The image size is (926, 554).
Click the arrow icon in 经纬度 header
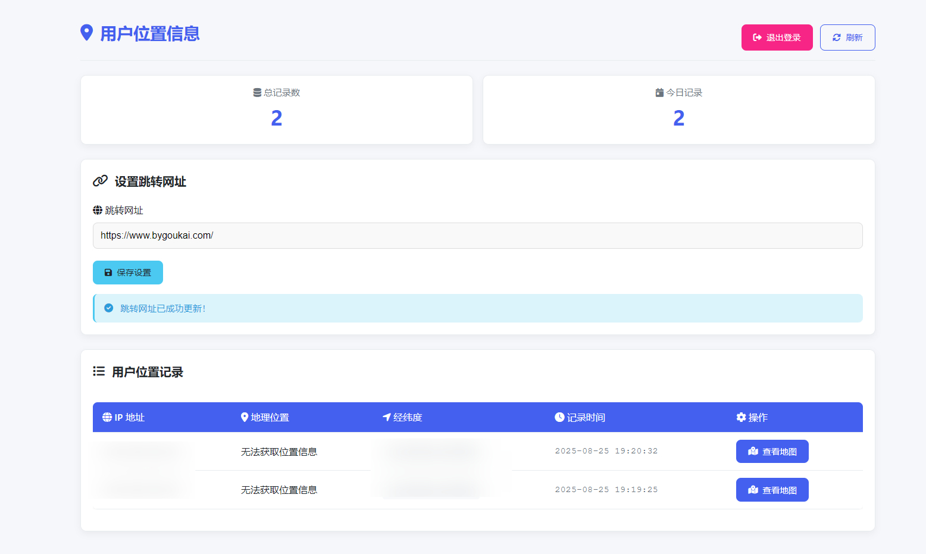click(387, 417)
